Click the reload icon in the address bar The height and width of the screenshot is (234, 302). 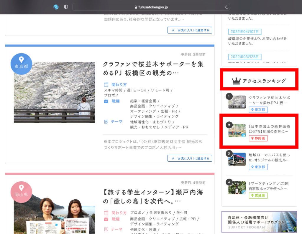(x=226, y=7)
